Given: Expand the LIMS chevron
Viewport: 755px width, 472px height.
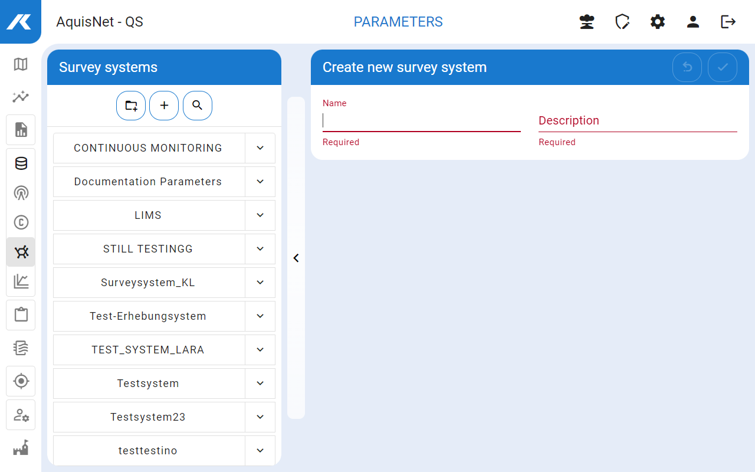Looking at the screenshot, I should (x=260, y=215).
